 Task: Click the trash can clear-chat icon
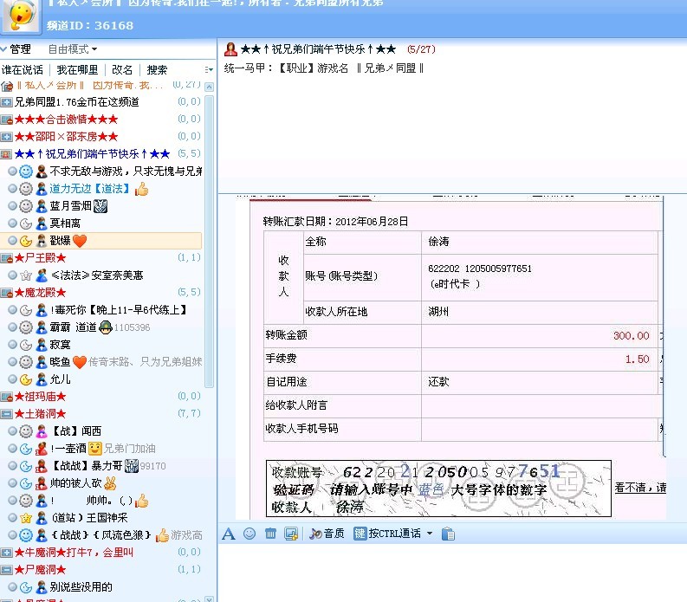[x=270, y=534]
